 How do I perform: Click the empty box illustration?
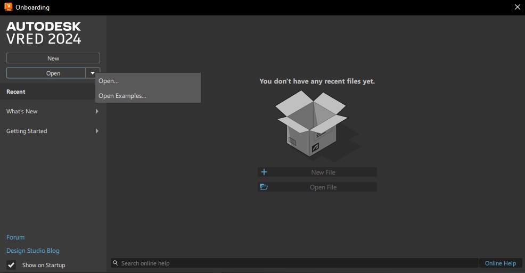click(317, 126)
